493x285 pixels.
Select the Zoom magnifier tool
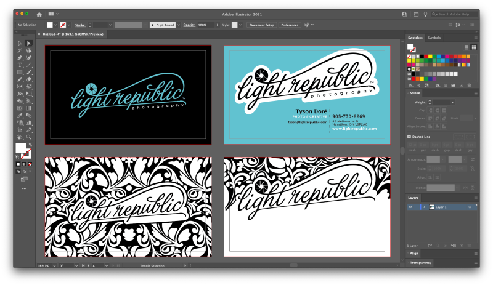tap(29, 137)
